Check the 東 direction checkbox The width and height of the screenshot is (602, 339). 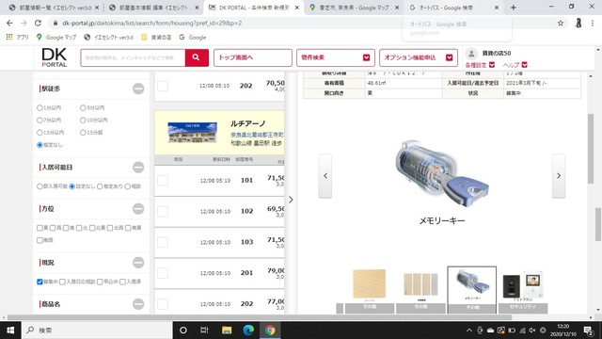point(40,228)
